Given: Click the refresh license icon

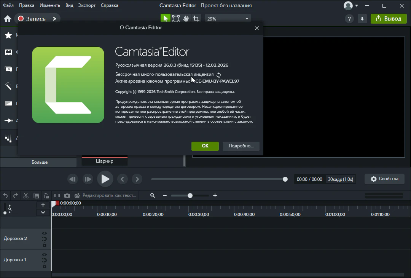Looking at the screenshot, I should [218, 75].
